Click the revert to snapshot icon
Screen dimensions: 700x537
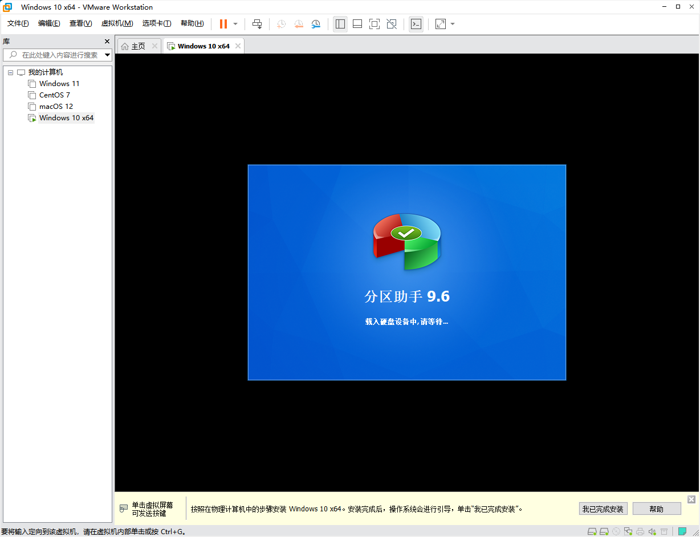[x=299, y=24]
